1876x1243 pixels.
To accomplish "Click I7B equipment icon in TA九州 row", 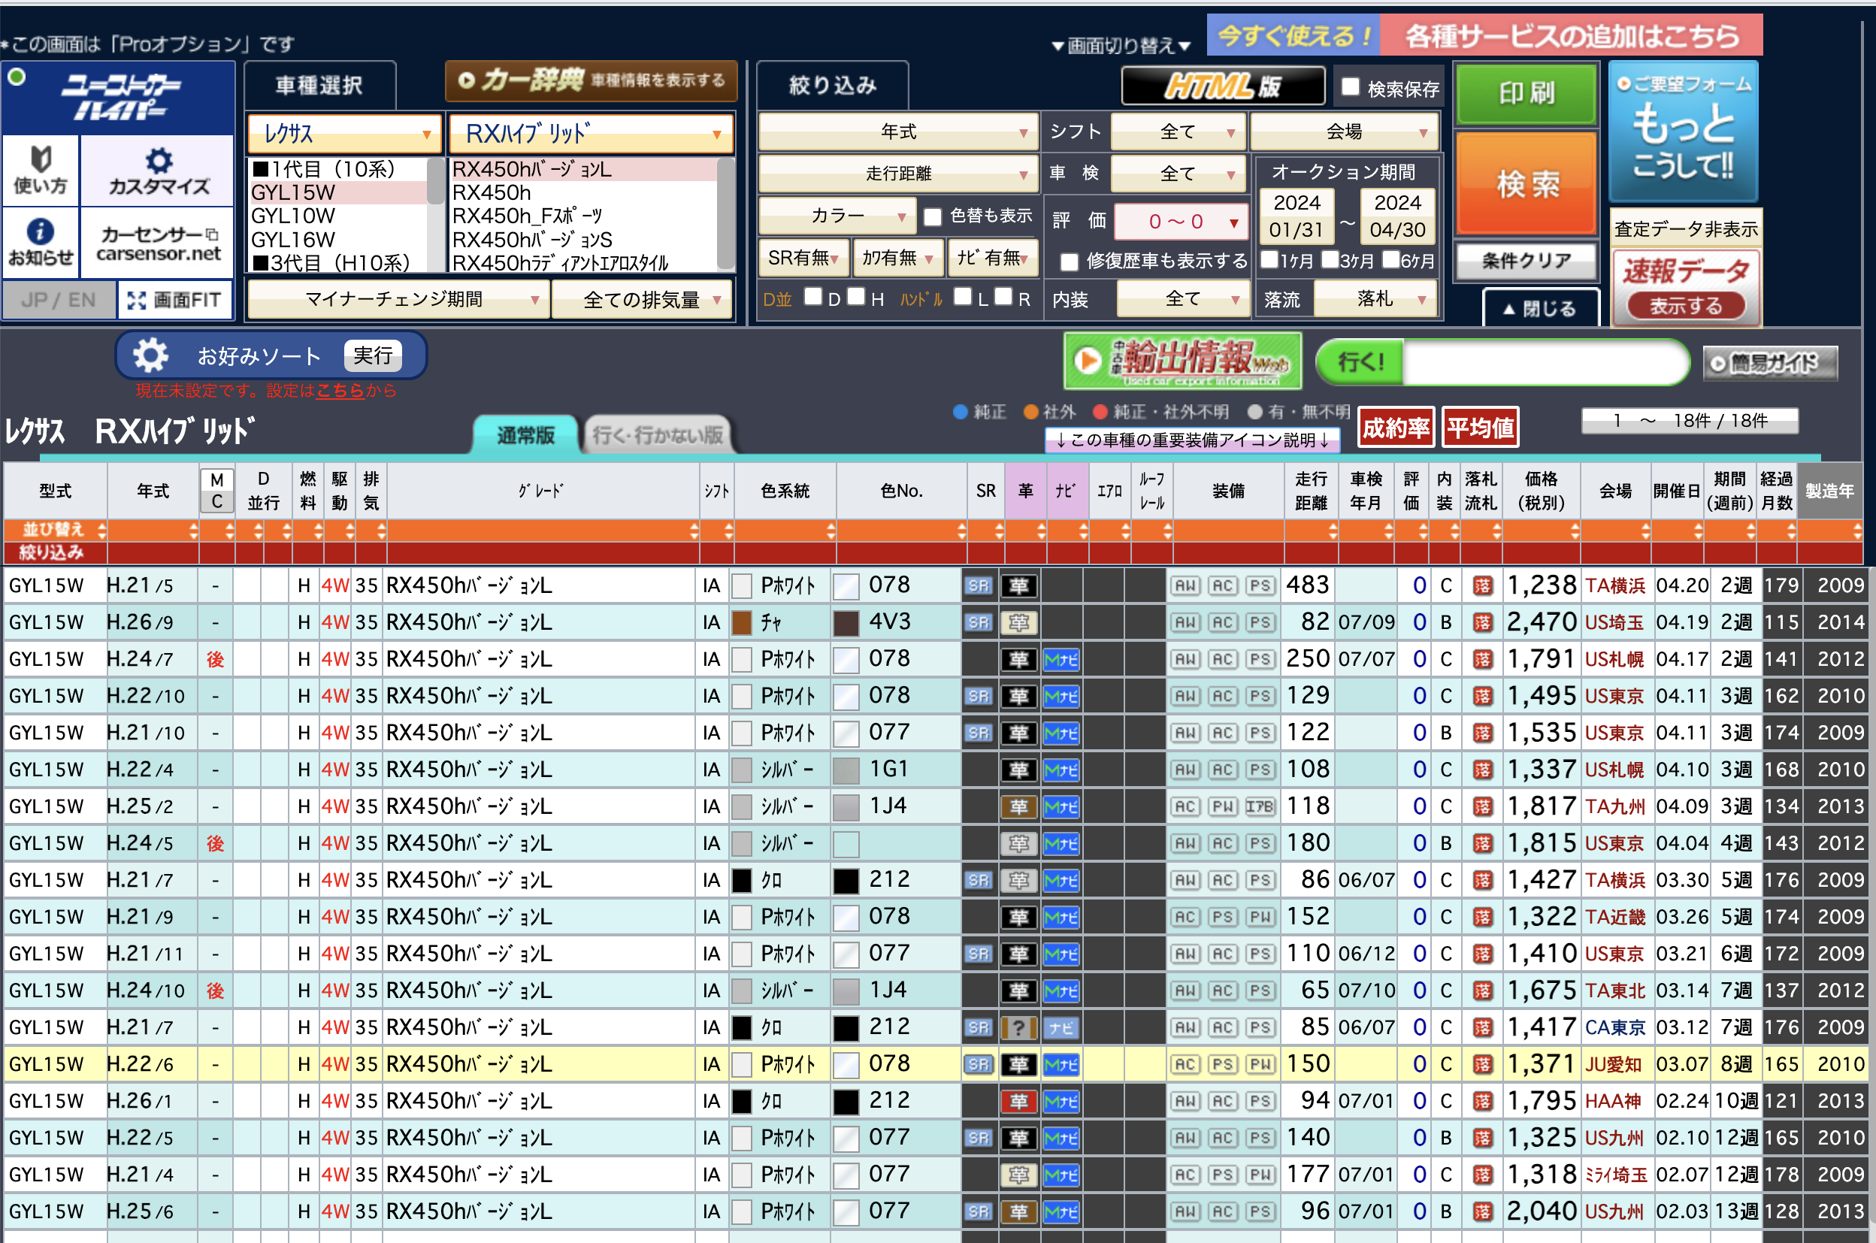I will [1259, 807].
